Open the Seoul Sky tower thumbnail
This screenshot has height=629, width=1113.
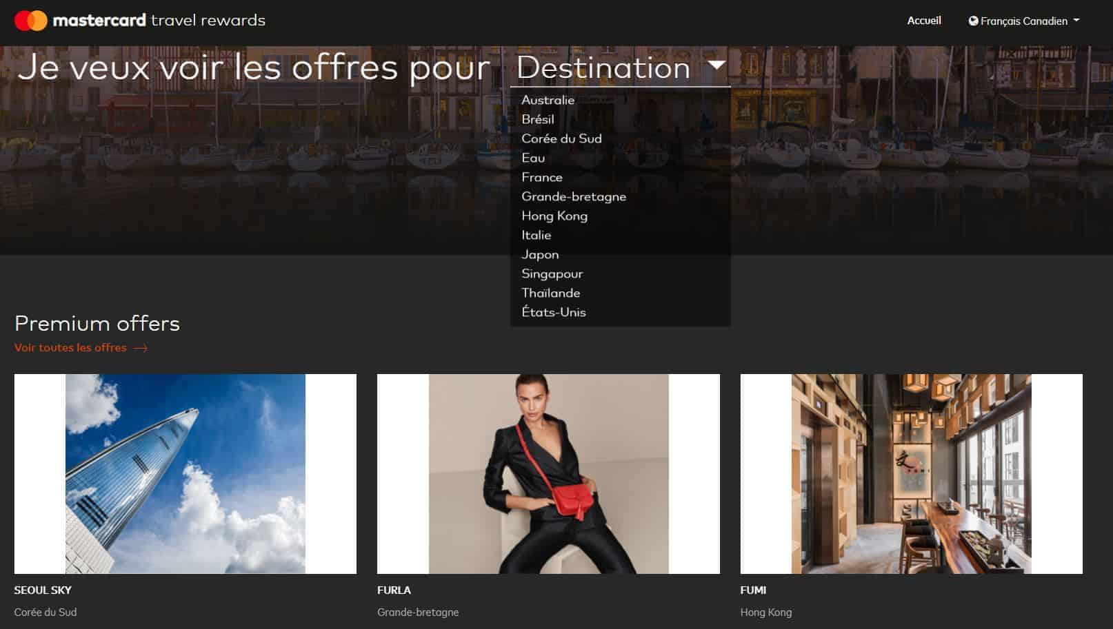186,474
